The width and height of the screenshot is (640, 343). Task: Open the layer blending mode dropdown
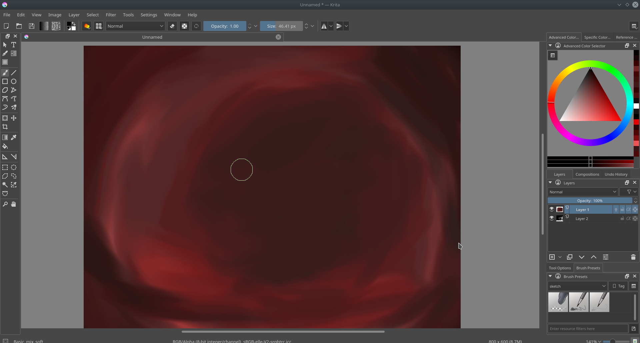pyautogui.click(x=583, y=192)
